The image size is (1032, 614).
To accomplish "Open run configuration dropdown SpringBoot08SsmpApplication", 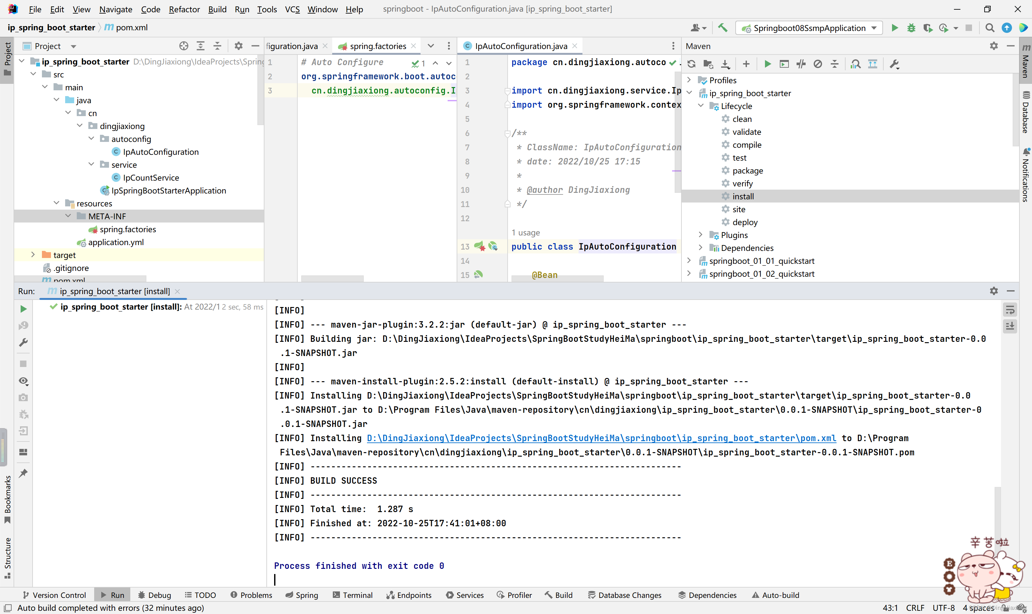I will (809, 28).
